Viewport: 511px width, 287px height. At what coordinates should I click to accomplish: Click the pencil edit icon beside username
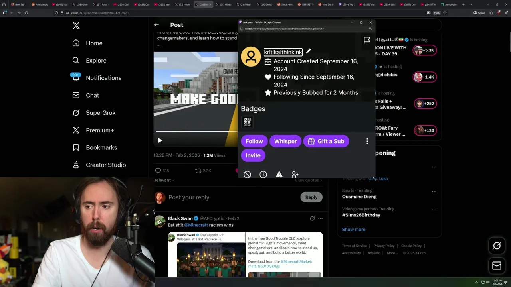point(308,51)
